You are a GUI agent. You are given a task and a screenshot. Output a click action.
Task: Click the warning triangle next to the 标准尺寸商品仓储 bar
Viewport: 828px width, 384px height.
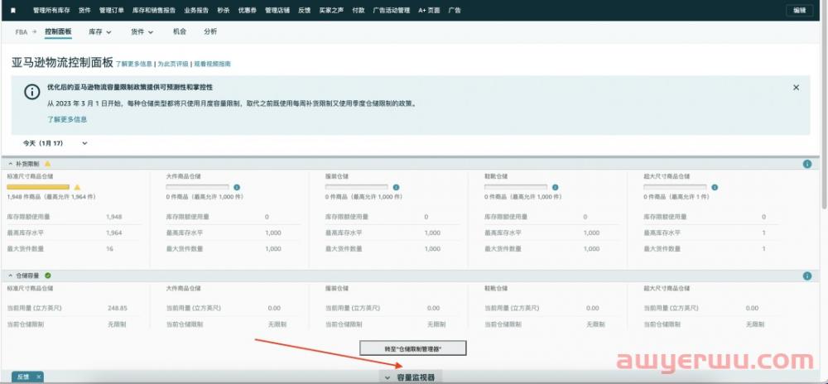77,187
